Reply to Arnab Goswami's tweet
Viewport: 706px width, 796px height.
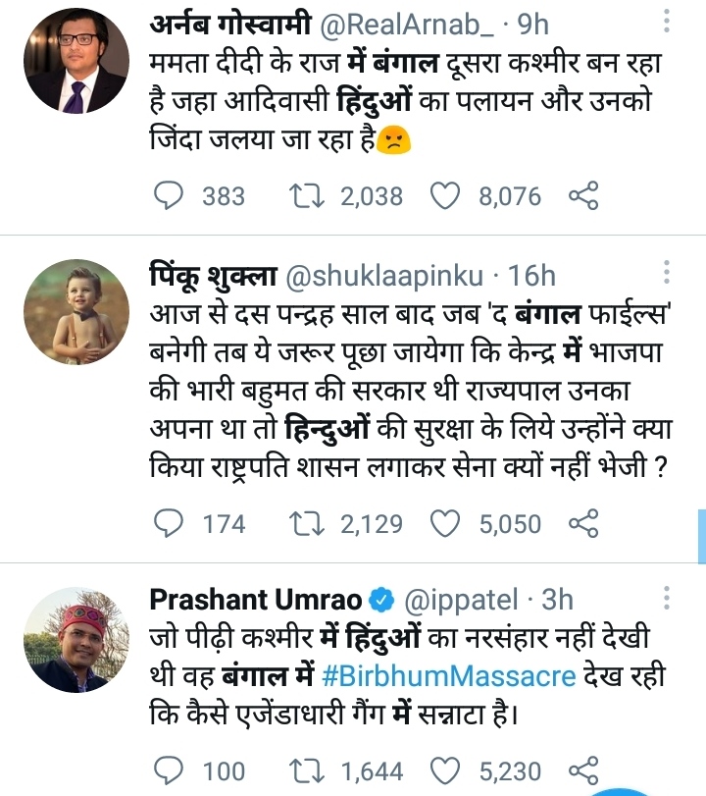click(x=173, y=196)
